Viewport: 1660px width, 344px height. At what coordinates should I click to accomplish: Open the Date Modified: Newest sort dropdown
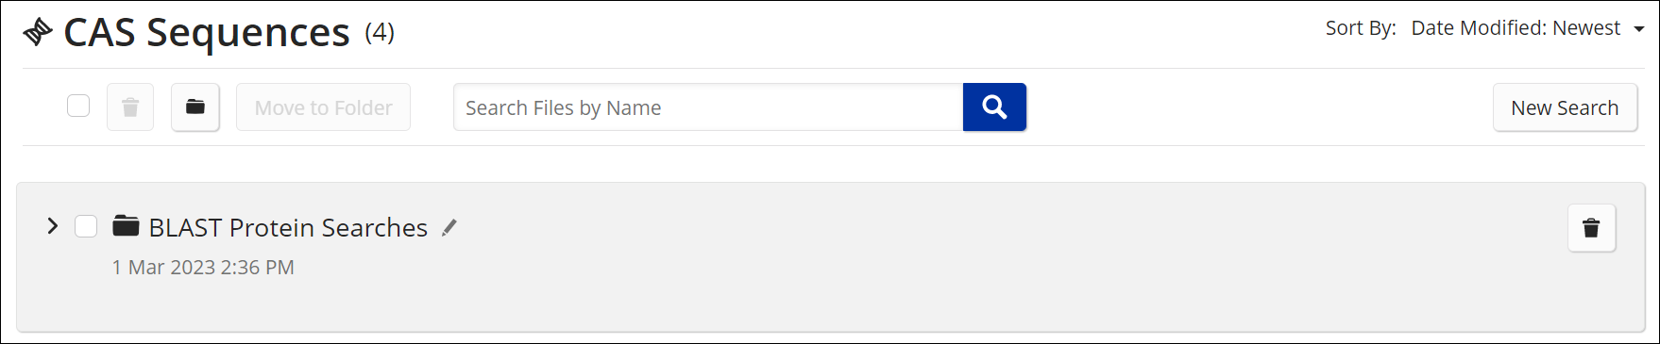(1527, 28)
